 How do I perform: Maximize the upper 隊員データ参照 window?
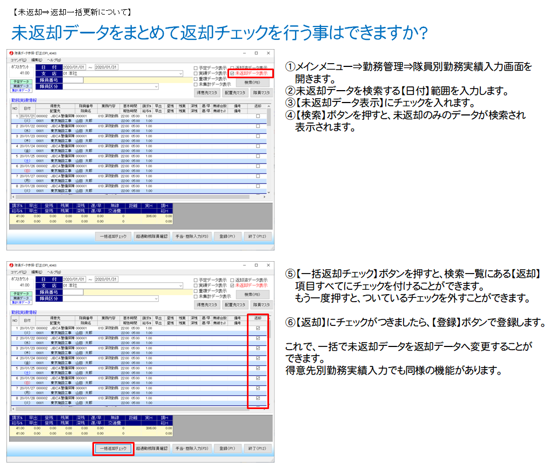click(x=256, y=53)
